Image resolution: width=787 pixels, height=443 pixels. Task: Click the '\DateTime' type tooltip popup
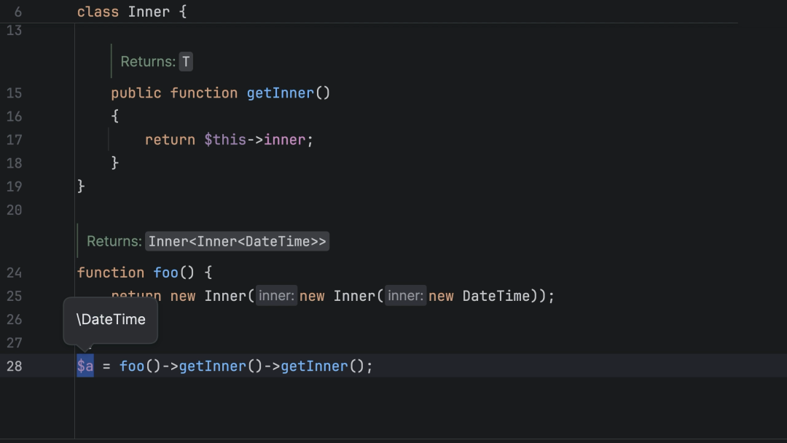tap(111, 320)
